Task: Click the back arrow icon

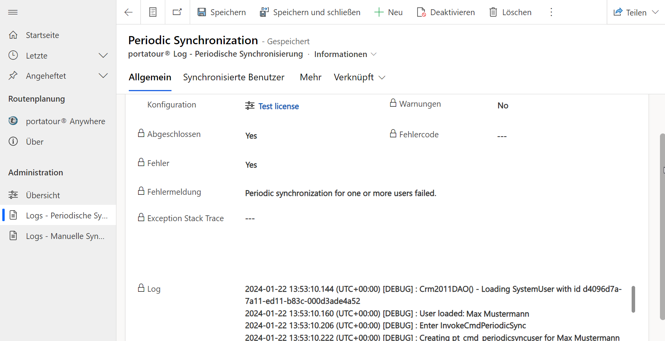Action: [128, 12]
